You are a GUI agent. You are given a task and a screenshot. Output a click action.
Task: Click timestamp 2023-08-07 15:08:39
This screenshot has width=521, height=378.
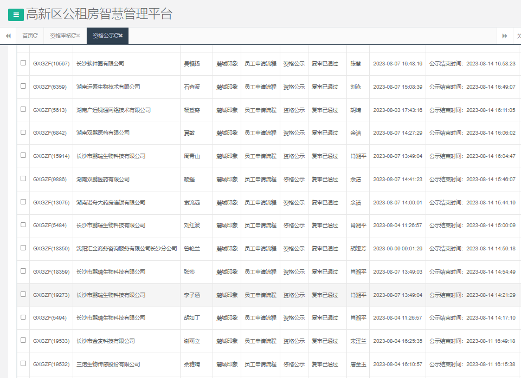tap(398, 87)
